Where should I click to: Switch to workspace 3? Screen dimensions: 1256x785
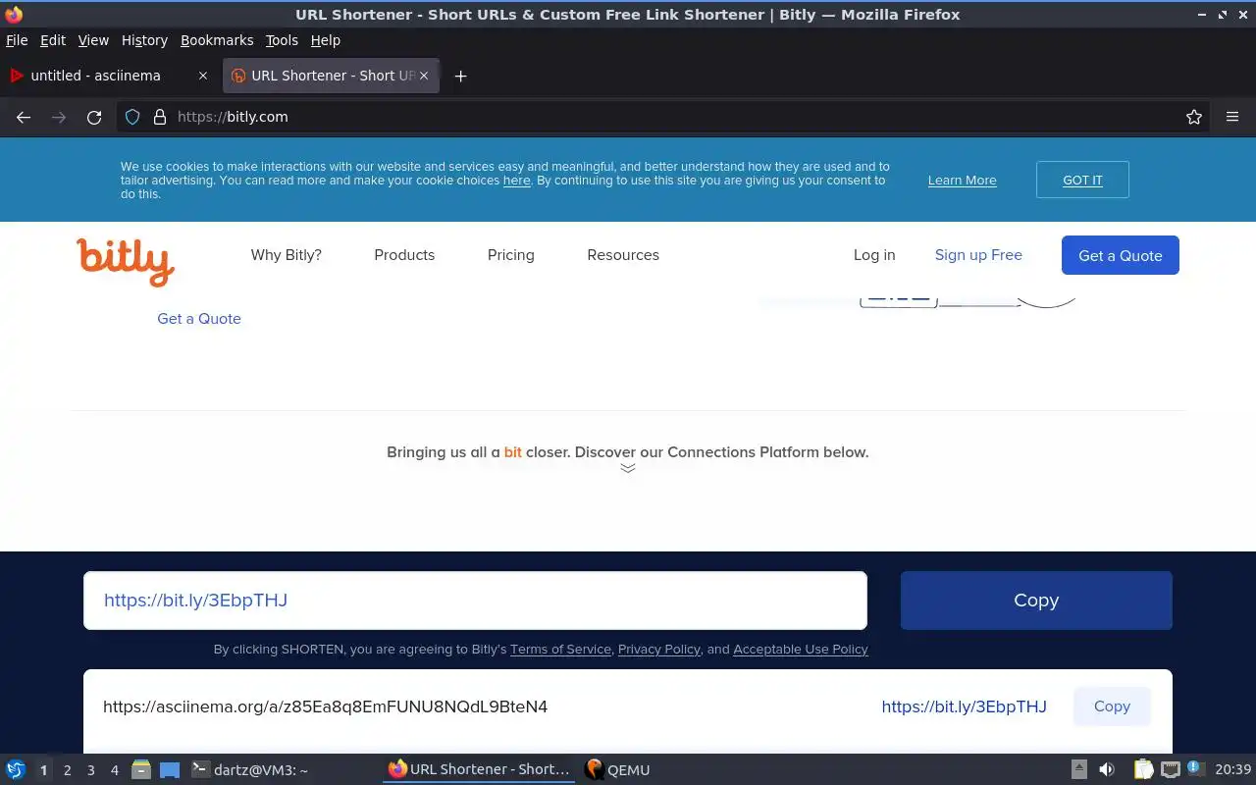tap(91, 770)
